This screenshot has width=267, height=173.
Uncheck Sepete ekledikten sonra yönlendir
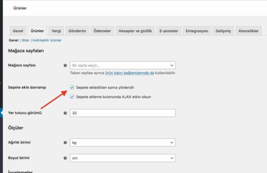[72, 87]
